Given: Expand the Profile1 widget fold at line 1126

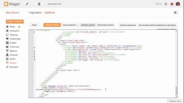Looking at the screenshot, I should click(34, 48).
